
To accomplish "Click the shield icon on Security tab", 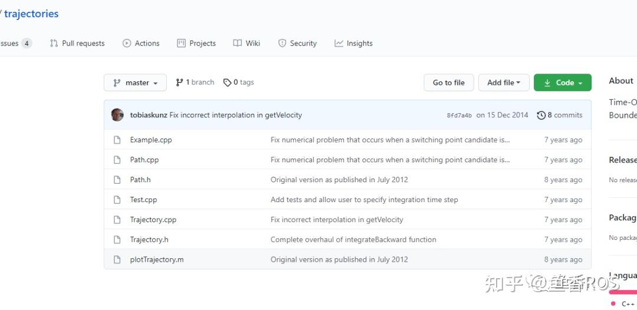I will point(282,43).
